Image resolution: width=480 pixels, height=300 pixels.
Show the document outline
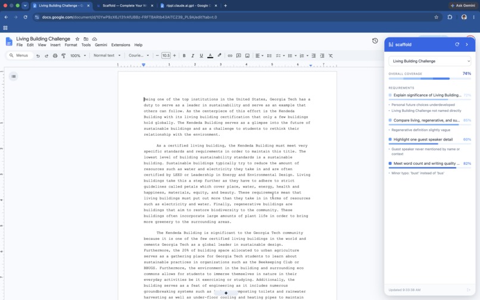(x=14, y=76)
